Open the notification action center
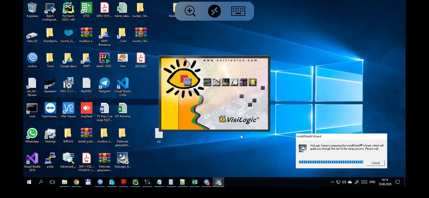 (x=398, y=182)
